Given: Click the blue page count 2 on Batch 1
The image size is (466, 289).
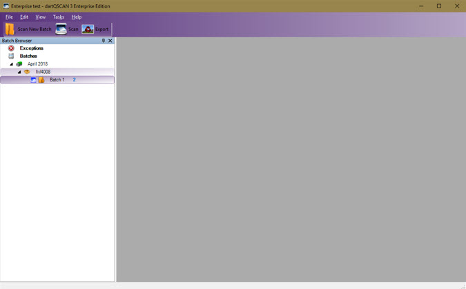Looking at the screenshot, I should tap(74, 79).
